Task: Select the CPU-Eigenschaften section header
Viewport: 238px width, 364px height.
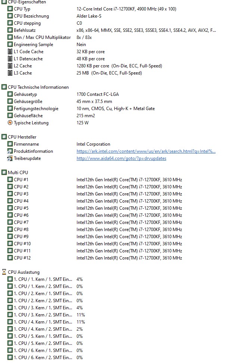Action: pyautogui.click(x=27, y=2)
